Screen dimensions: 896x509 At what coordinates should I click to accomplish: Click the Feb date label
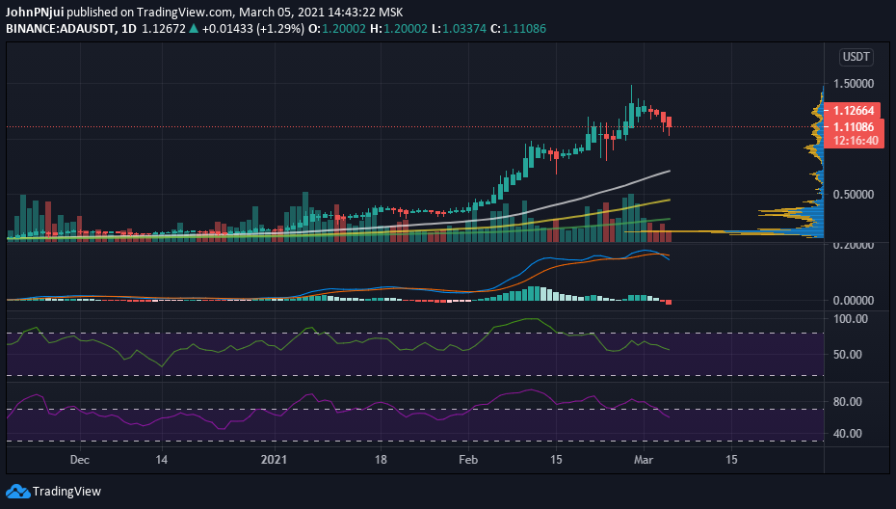tap(468, 460)
